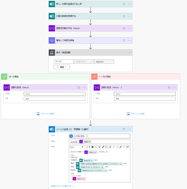Pick the font color pen tool
Screen dimensions: 187x189
click(103, 147)
